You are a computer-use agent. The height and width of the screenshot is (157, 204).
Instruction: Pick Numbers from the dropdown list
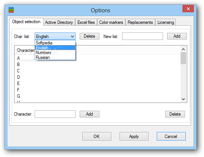(55, 53)
